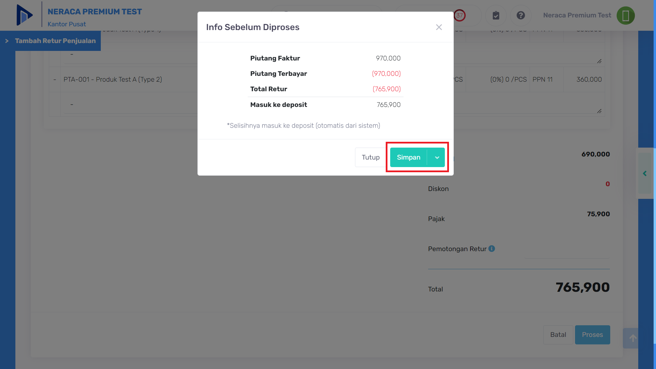Open the Neraca Premium Test user menu

click(x=577, y=15)
